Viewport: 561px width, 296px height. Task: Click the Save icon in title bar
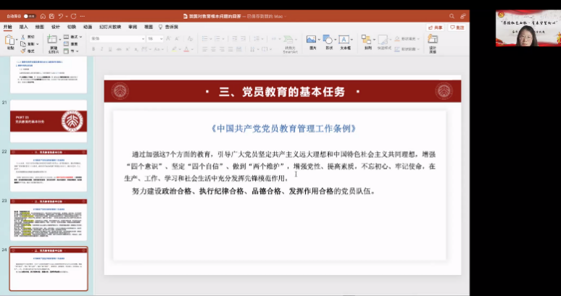pyautogui.click(x=53, y=15)
